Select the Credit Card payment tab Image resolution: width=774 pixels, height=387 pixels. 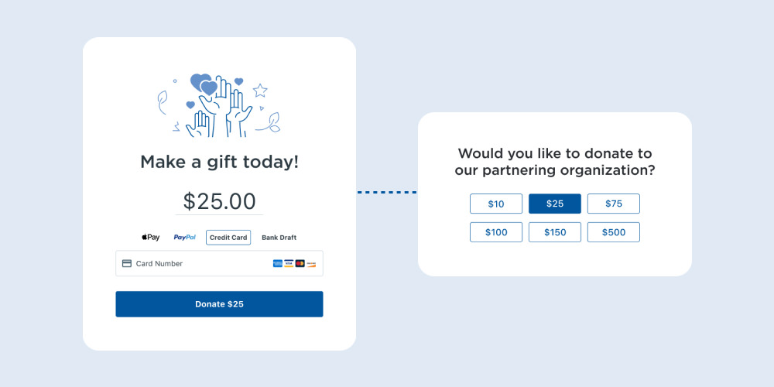tap(228, 238)
